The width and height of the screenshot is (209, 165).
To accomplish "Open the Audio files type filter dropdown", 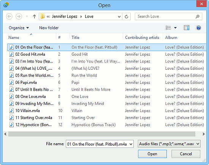I will (x=169, y=144).
